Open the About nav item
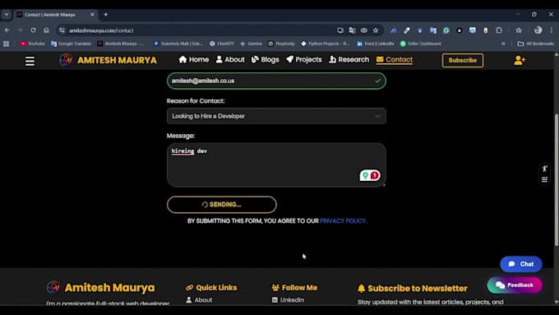The image size is (559, 315). (230, 59)
